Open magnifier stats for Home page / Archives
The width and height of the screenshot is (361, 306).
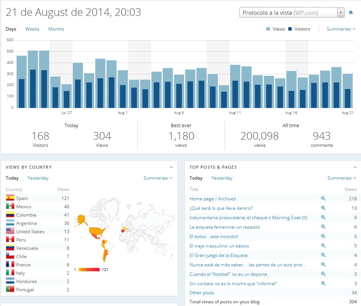323,198
